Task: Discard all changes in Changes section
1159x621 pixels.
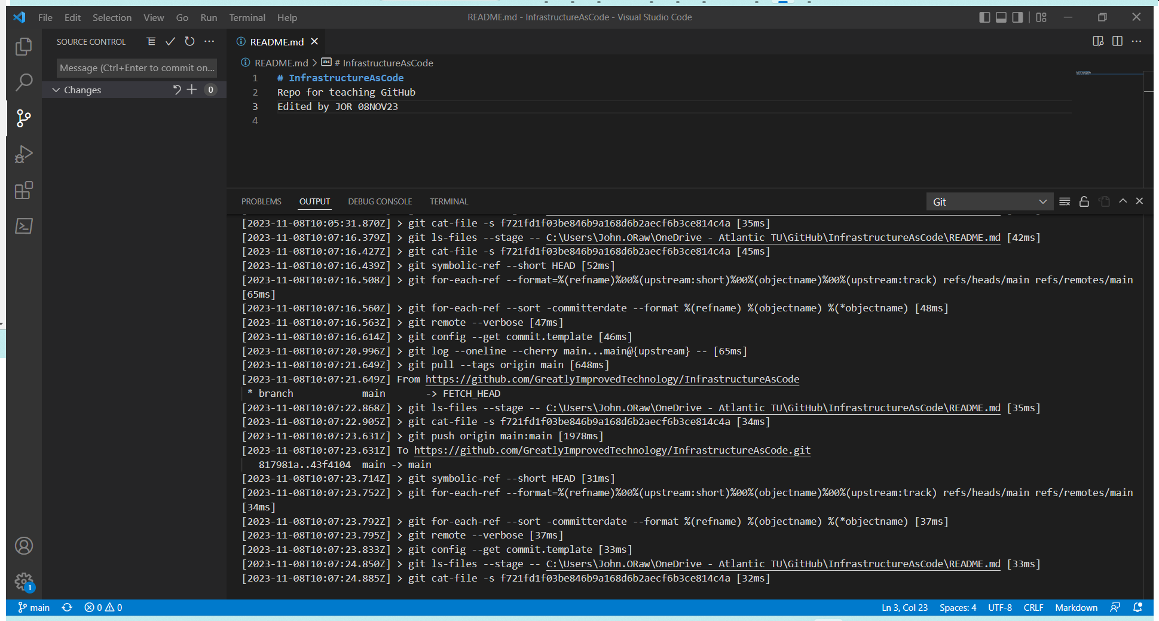Action: tap(177, 90)
